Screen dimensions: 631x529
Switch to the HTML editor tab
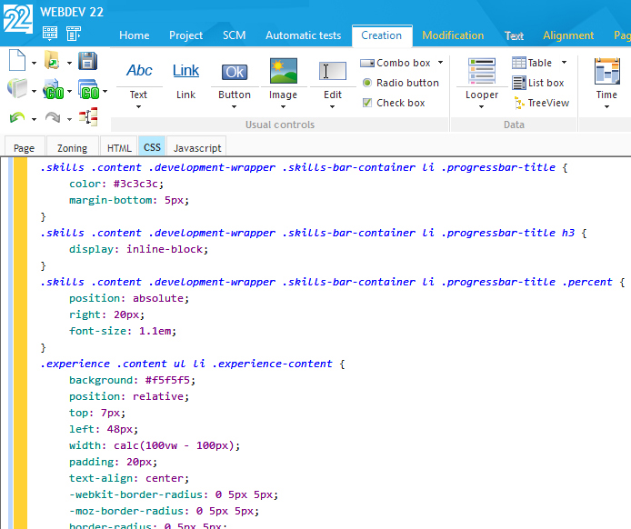(119, 148)
